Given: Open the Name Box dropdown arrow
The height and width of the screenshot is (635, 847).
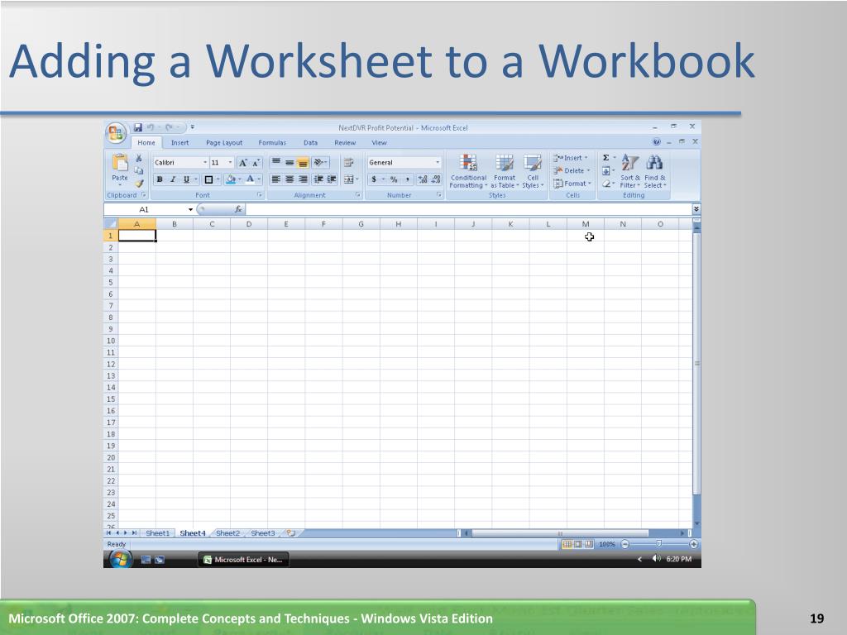Looking at the screenshot, I should tap(191, 209).
